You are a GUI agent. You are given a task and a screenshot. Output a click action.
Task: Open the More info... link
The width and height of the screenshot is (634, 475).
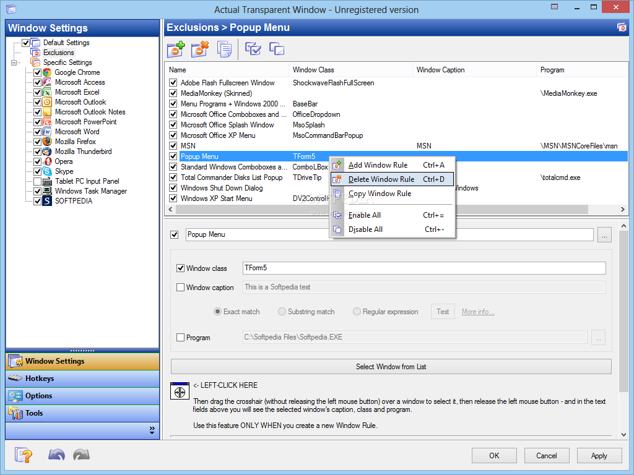coord(478,312)
